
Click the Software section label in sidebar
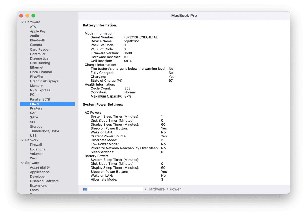32,163
